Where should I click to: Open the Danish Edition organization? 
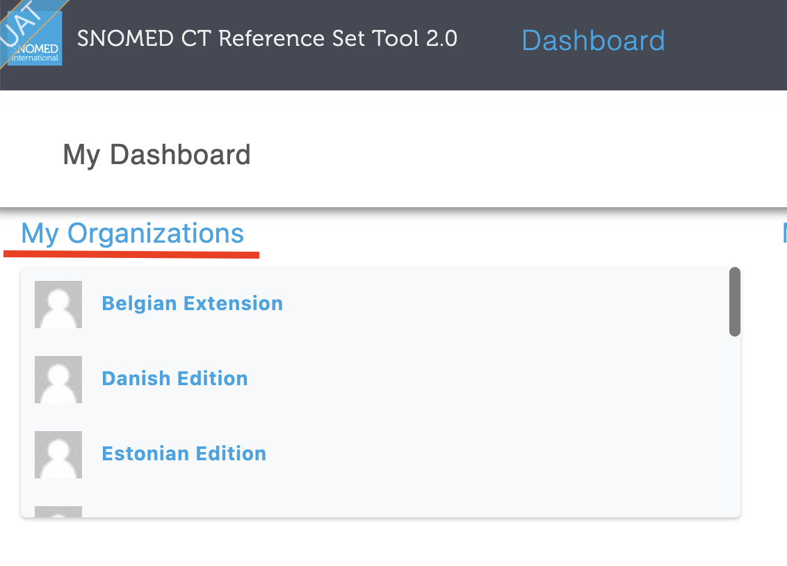point(175,378)
